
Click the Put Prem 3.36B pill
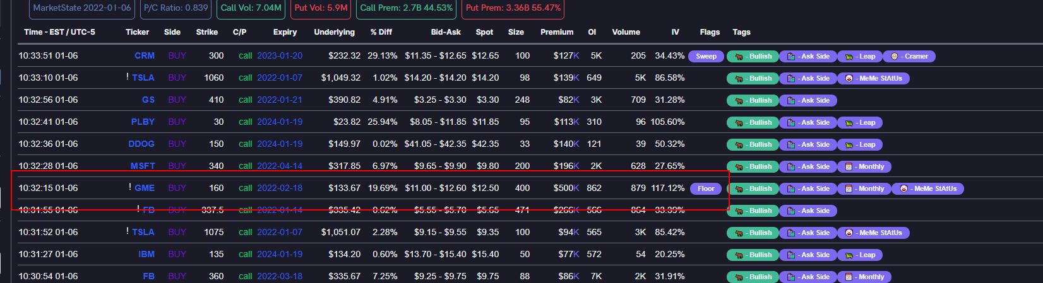(x=513, y=8)
